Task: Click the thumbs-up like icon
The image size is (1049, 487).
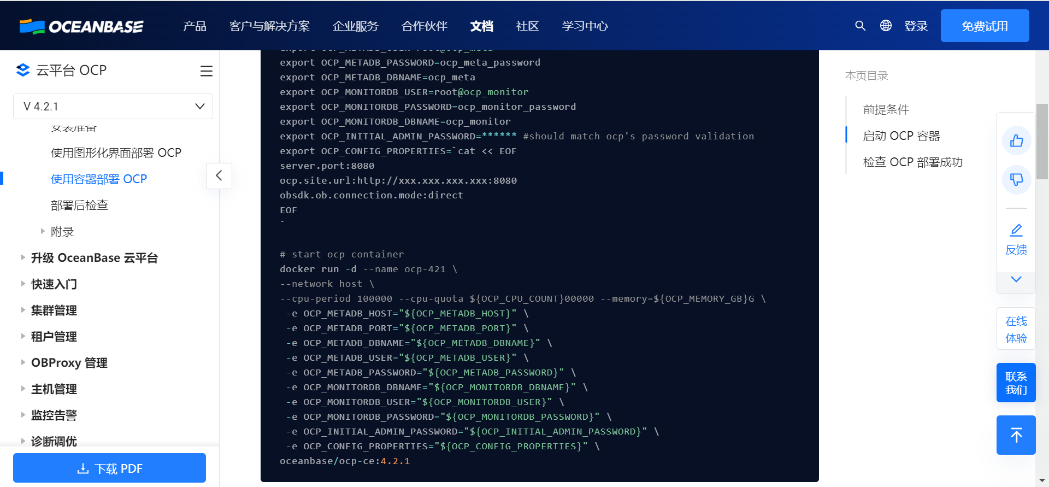Action: tap(1016, 141)
